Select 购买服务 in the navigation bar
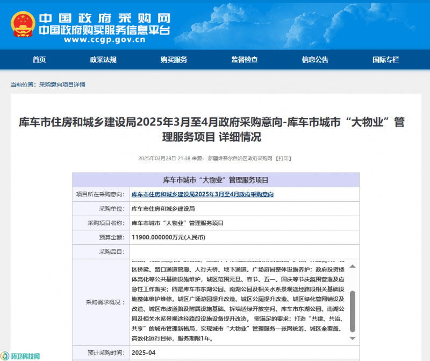Screen dimensions: 430x361 174,60
